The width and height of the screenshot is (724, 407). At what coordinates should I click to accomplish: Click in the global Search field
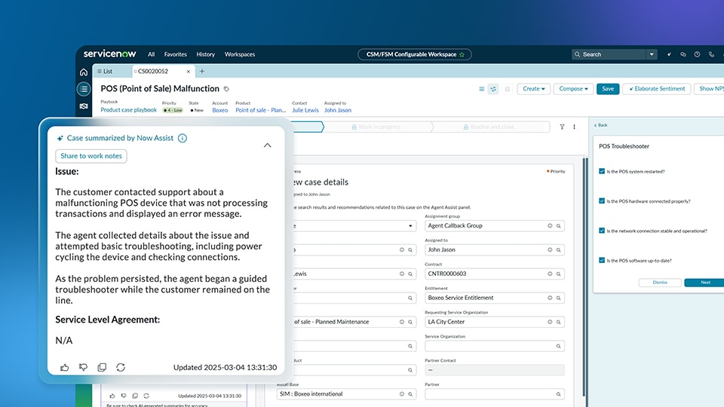click(x=609, y=54)
